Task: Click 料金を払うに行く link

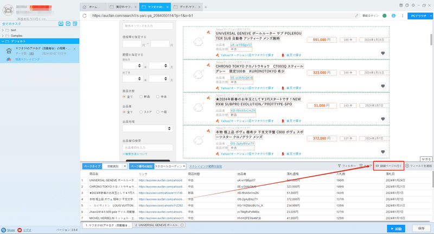Action: (x=31, y=19)
